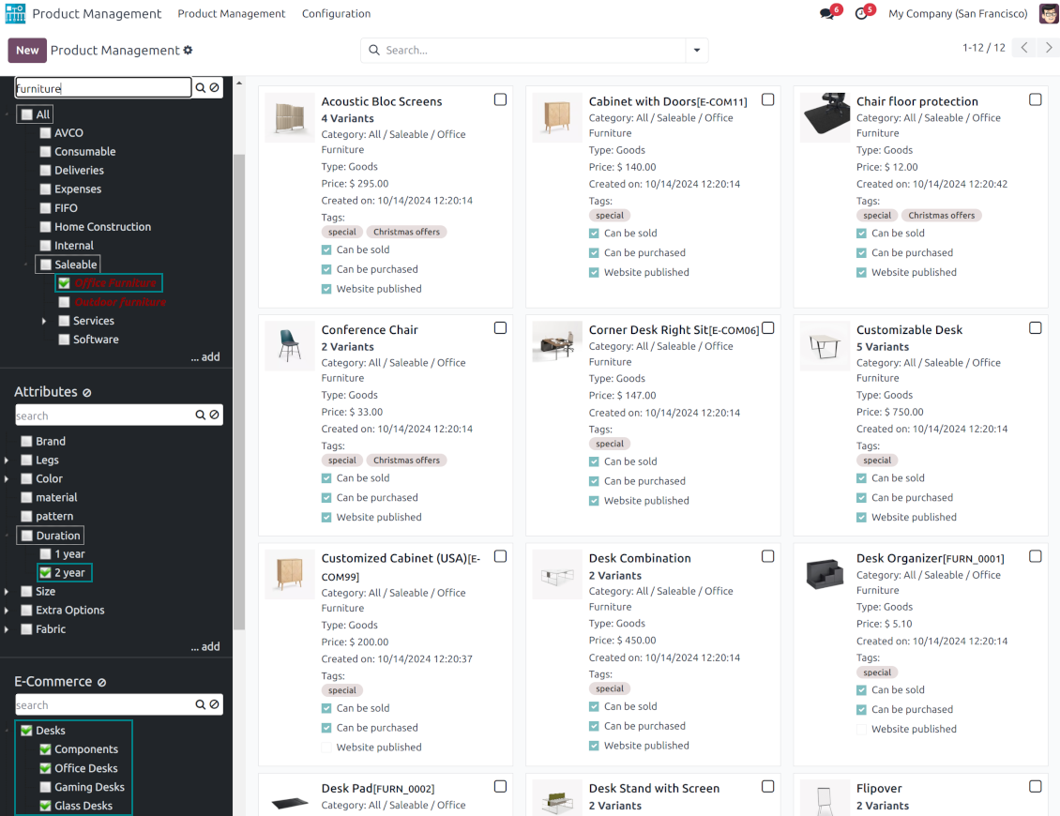Screen dimensions: 1060x816
Task: Expand the Services category tree node
Action: 44,321
